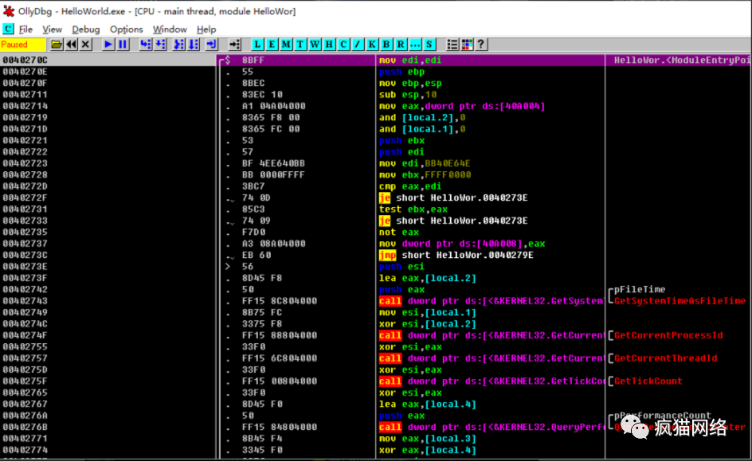Pause execution with the pause icon
The height and width of the screenshot is (461, 752).
(123, 45)
